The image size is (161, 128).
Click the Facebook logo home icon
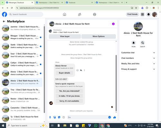(x=5, y=14)
